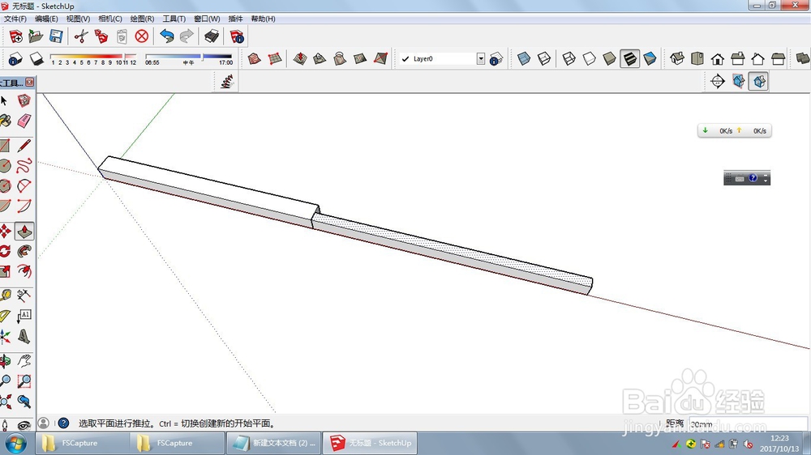The image size is (811, 455).
Task: Open the 编辑(E) menu
Action: (46, 19)
